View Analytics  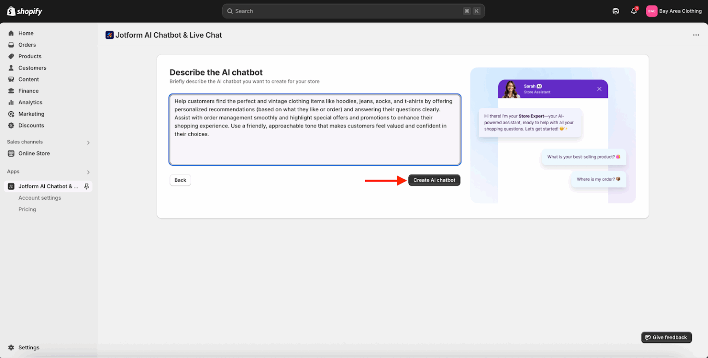30,102
